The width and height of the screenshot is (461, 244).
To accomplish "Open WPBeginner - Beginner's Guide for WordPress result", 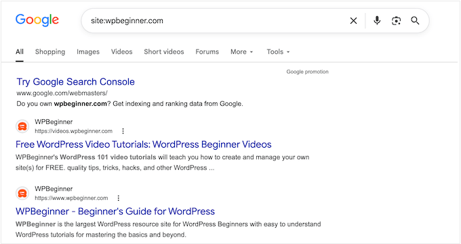I will (115, 211).
